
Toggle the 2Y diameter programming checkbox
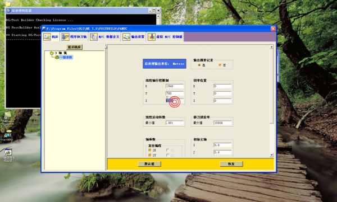(150, 155)
